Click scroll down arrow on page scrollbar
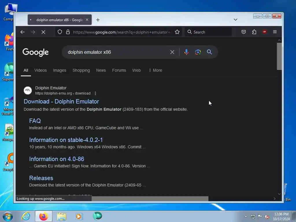The height and width of the screenshot is (222, 296). coord(279,194)
